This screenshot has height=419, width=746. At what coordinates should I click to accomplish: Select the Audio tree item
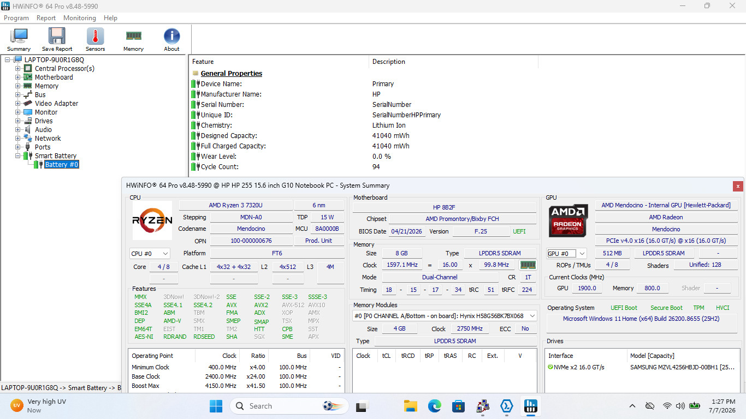tap(43, 129)
